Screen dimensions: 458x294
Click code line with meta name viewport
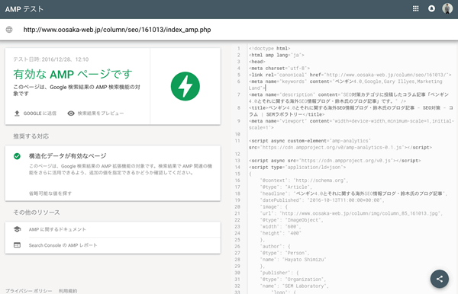tap(351, 124)
